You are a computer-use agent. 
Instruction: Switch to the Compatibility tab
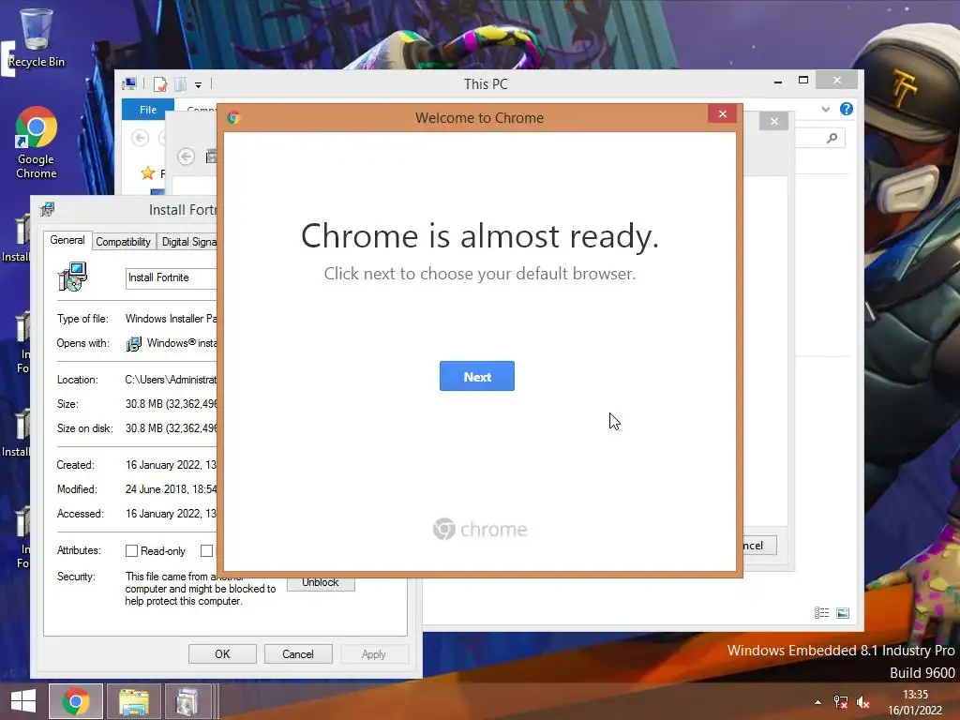pyautogui.click(x=123, y=242)
